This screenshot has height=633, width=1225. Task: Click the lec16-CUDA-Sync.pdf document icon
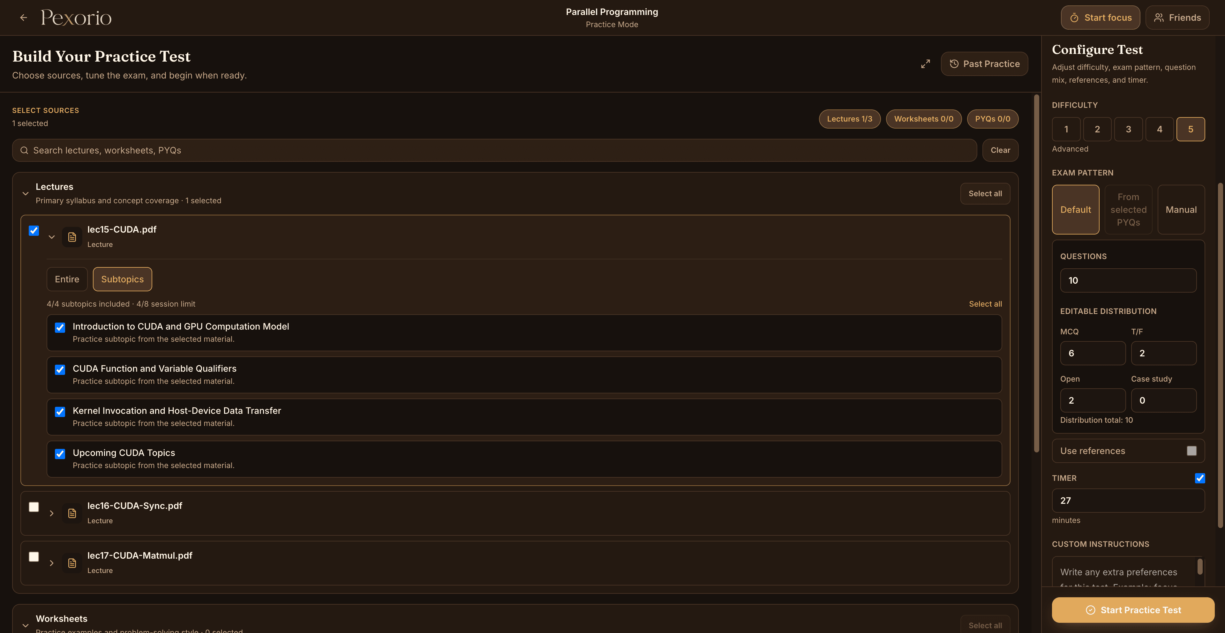72,513
